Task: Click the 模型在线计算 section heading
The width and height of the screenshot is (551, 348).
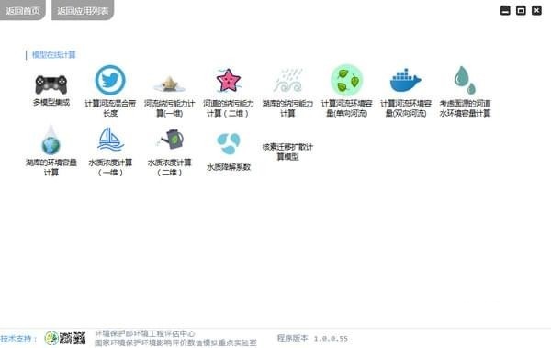Action: (54, 55)
